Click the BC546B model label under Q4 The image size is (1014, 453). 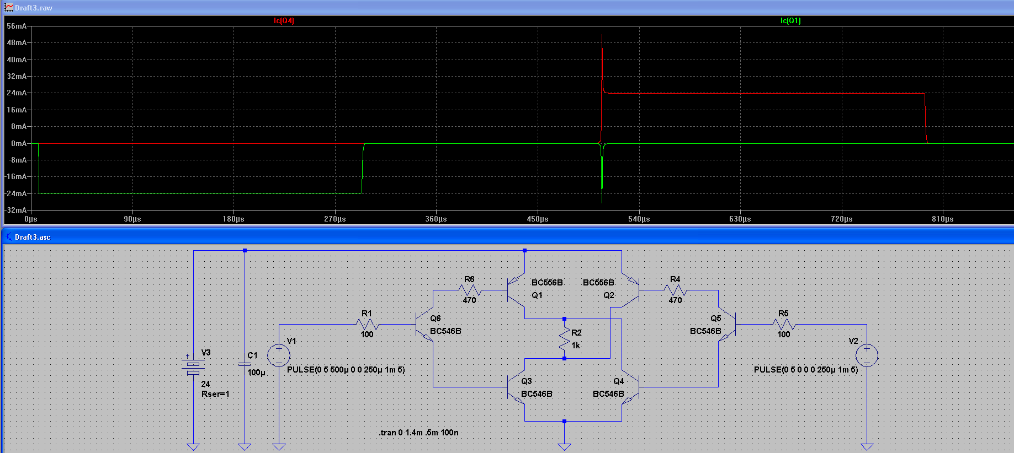[608, 394]
